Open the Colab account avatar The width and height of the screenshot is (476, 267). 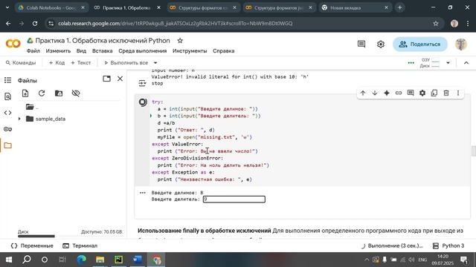(x=461, y=44)
